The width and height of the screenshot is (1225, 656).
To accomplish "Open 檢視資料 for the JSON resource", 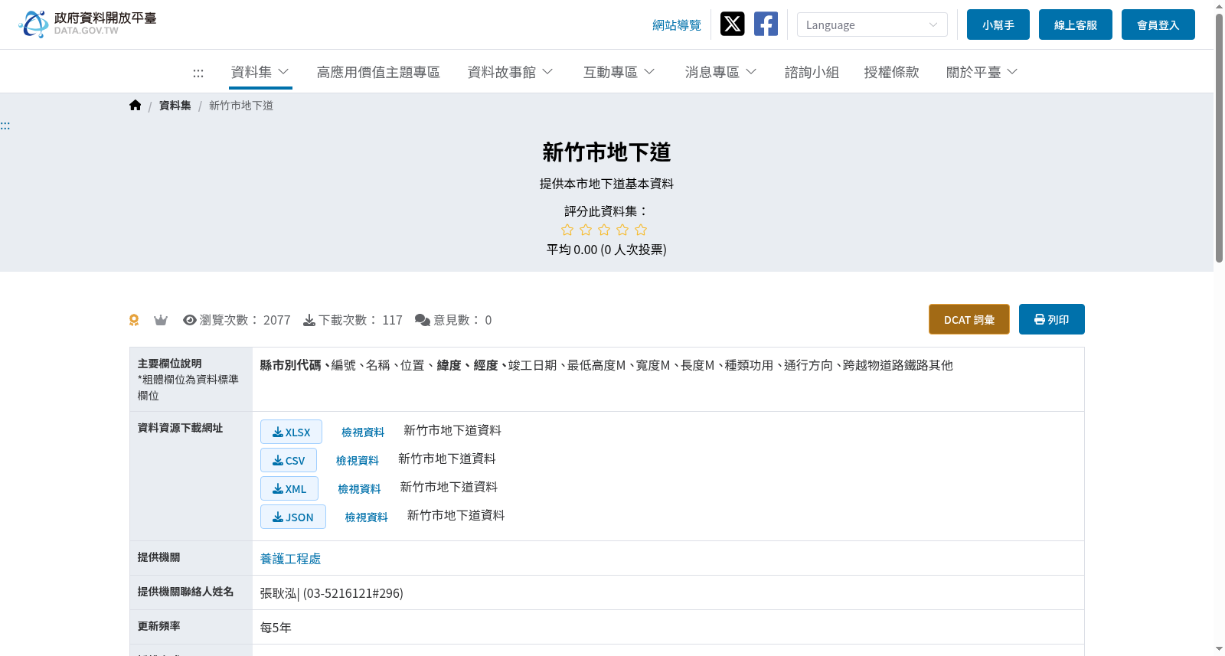I will pos(367,517).
